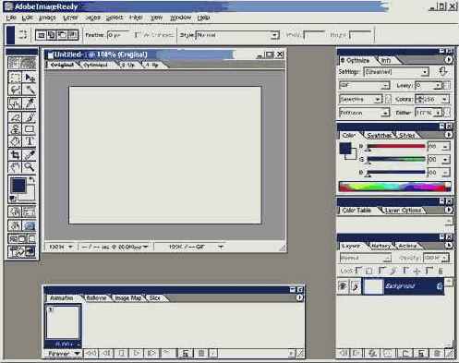Select the Hand tool
The width and height of the screenshot is (459, 363).
pyautogui.click(x=15, y=167)
